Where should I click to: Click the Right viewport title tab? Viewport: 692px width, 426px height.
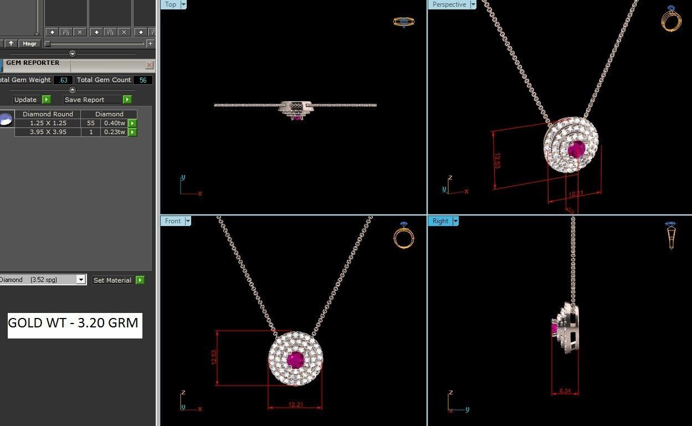click(440, 221)
